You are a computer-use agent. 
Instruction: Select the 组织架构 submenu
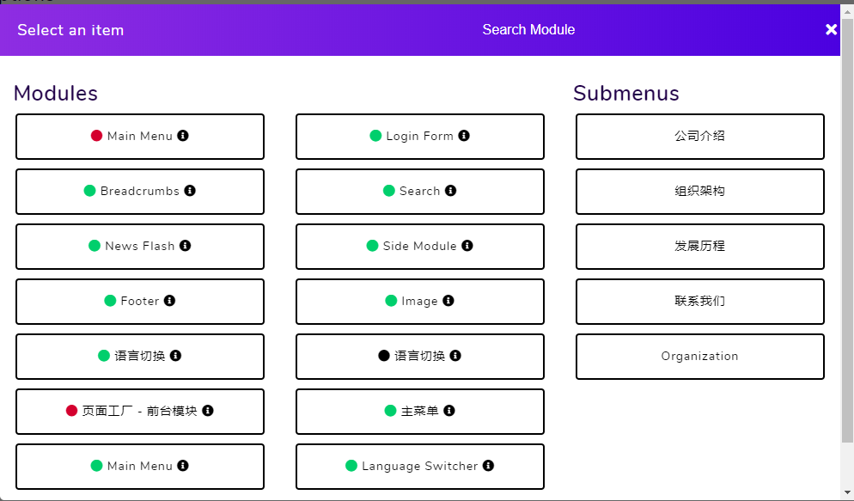point(699,191)
